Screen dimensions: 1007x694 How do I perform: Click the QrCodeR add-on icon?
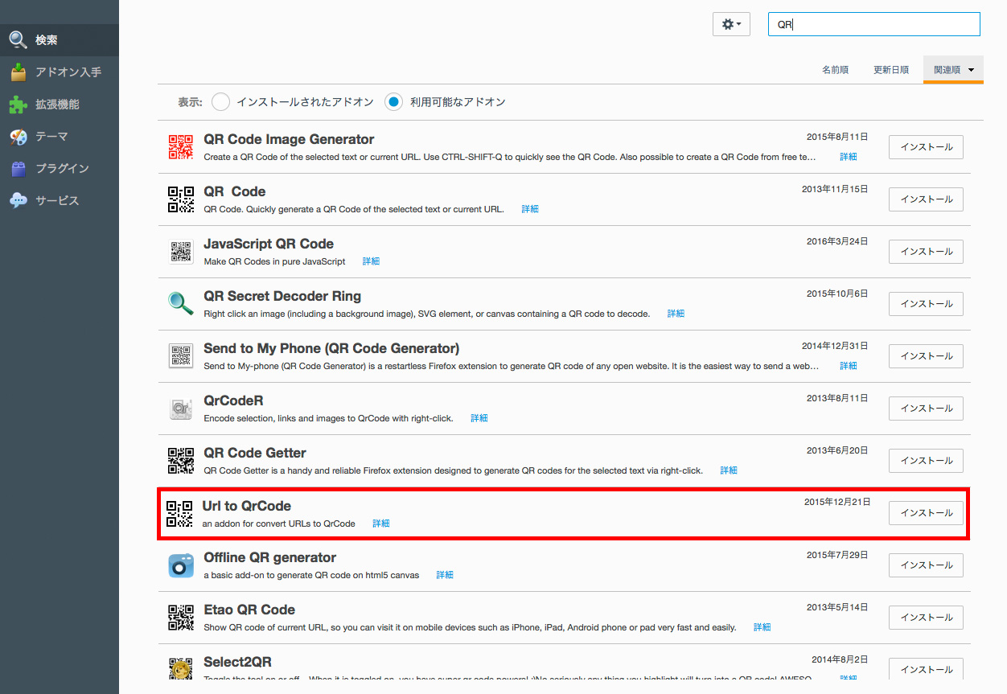pyautogui.click(x=181, y=409)
